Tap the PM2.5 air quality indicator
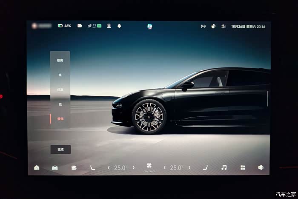This screenshot has width=298, height=199. [95, 26]
